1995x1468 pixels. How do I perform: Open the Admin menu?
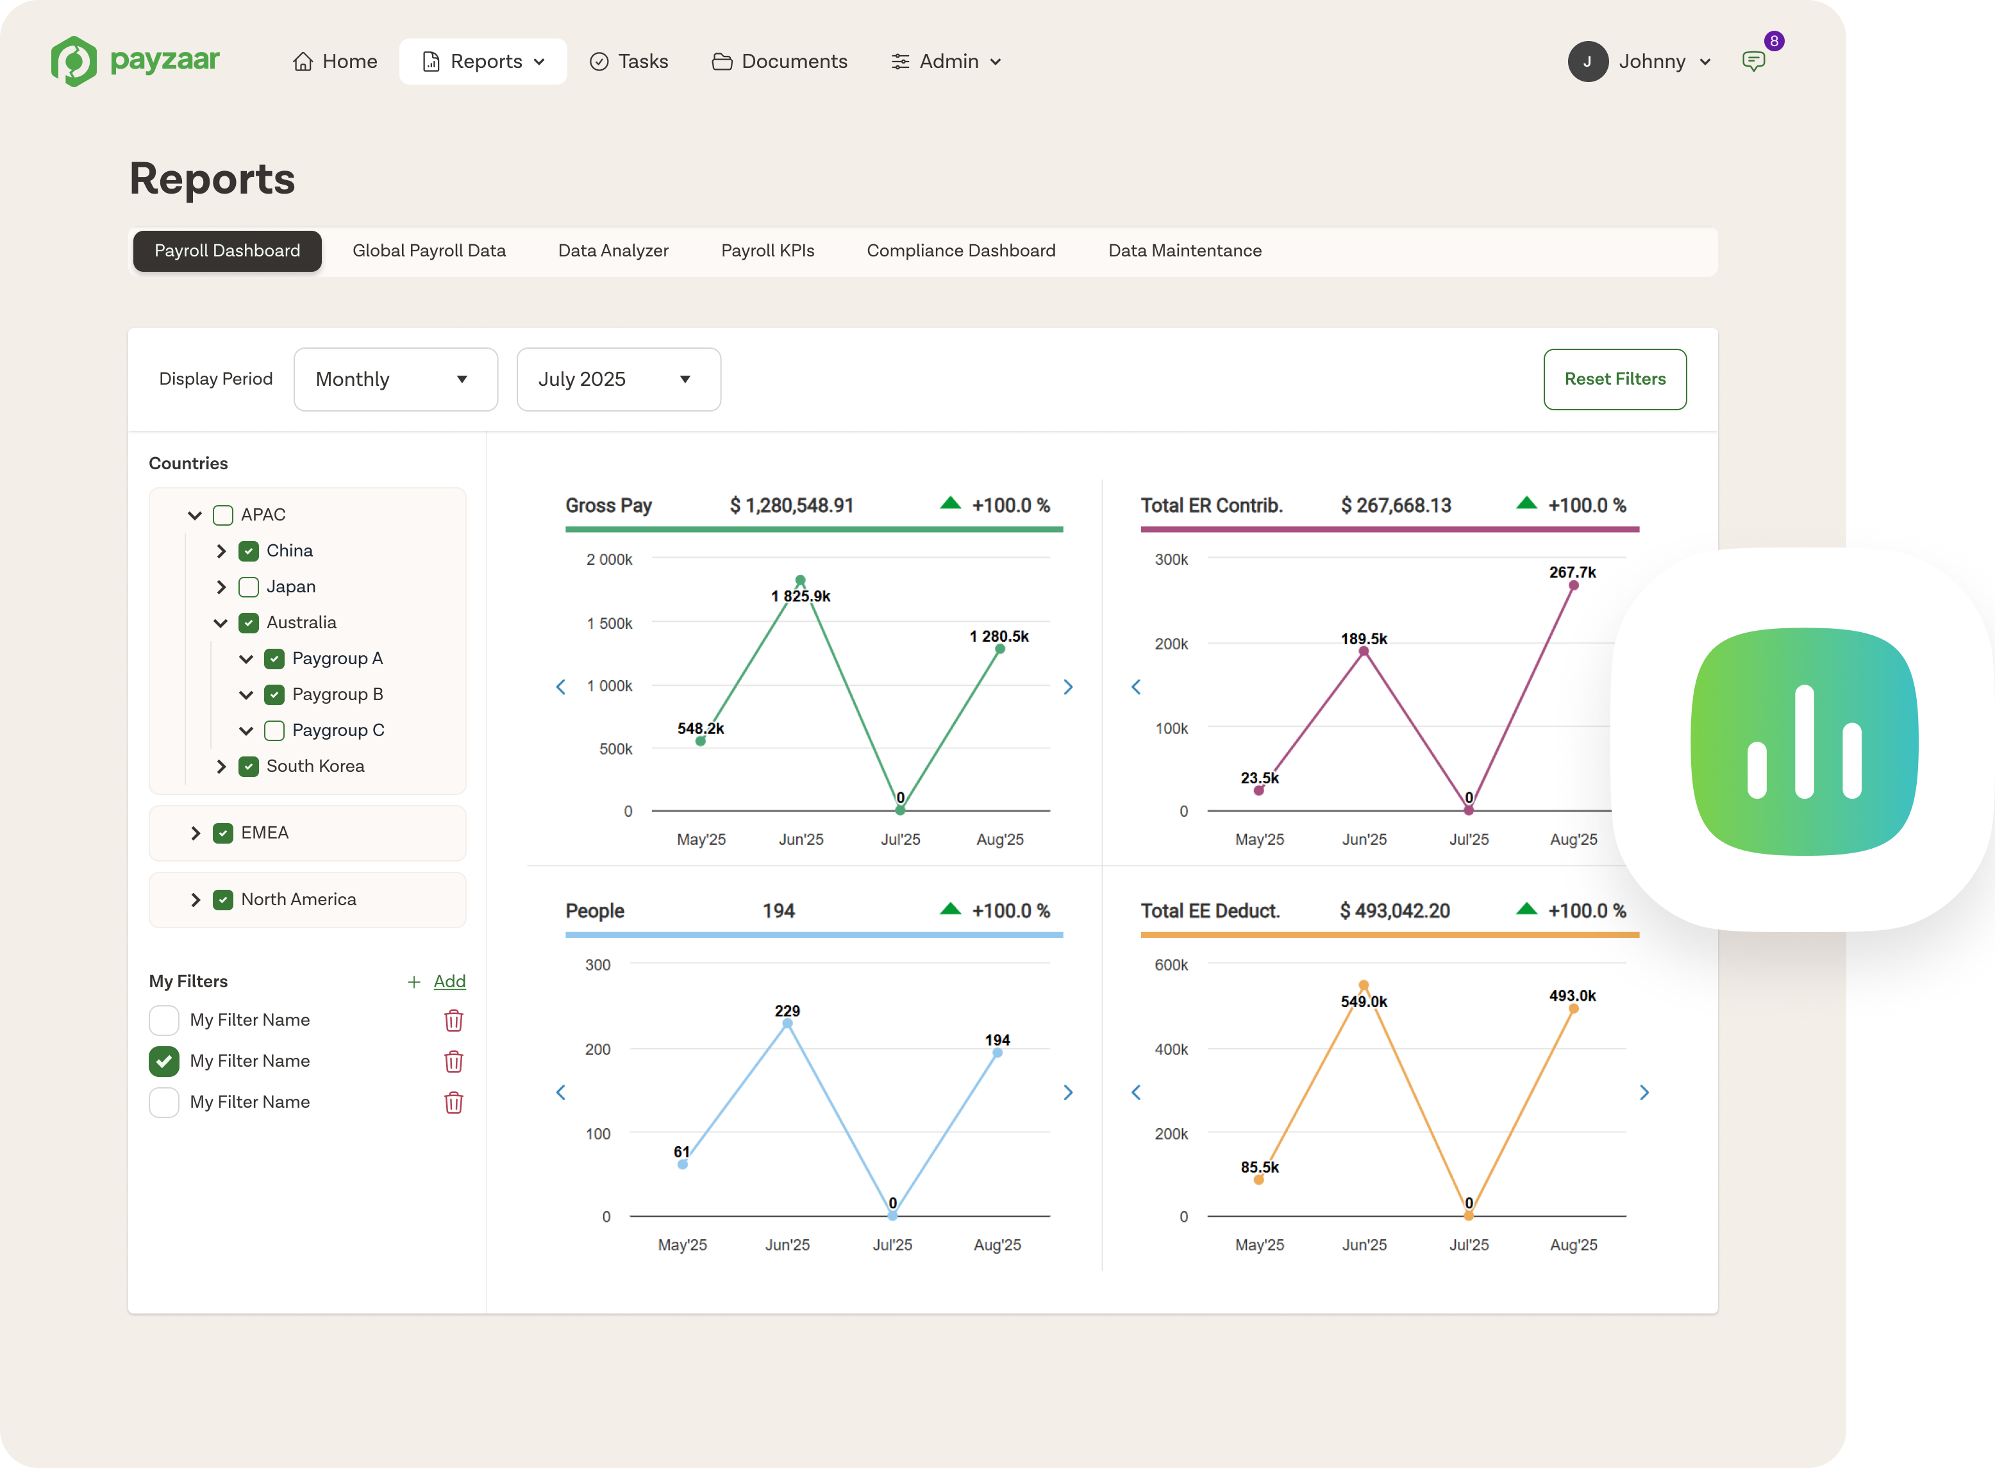pos(946,62)
